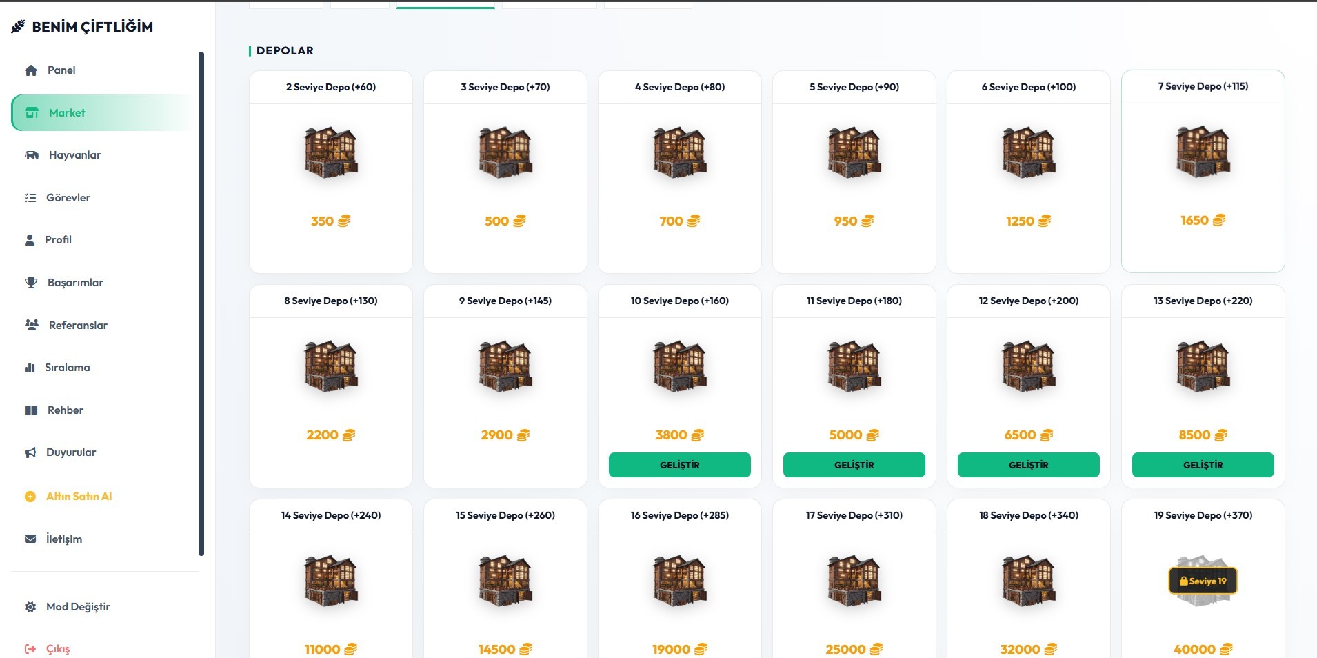Open Duyurular via the megaphone icon
The height and width of the screenshot is (658, 1317).
click(30, 452)
